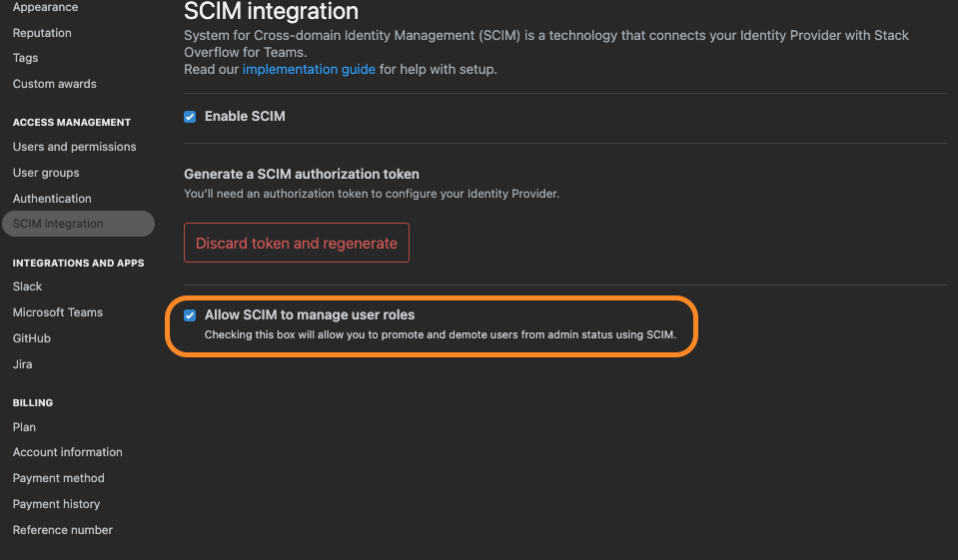958x560 pixels.
Task: Toggle Allow SCIM to manage user roles
Action: click(190, 315)
